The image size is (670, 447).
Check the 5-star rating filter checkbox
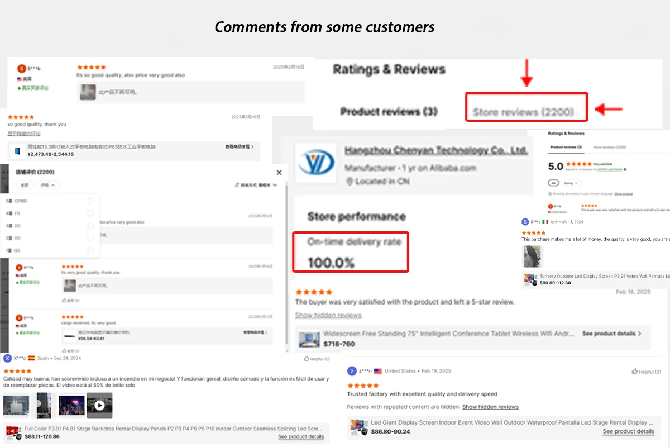click(90, 201)
